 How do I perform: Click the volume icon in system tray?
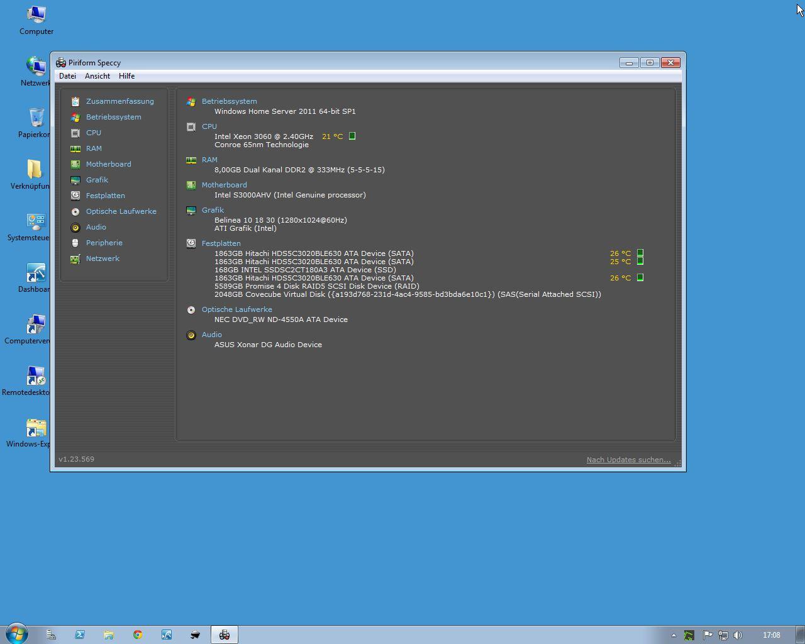pos(738,635)
